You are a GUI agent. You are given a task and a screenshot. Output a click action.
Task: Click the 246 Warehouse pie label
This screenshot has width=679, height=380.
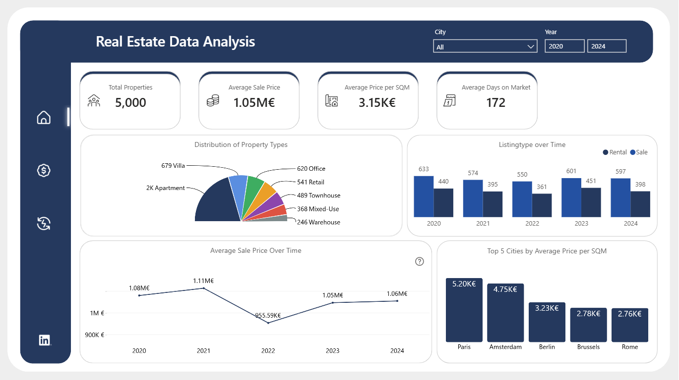coord(318,222)
